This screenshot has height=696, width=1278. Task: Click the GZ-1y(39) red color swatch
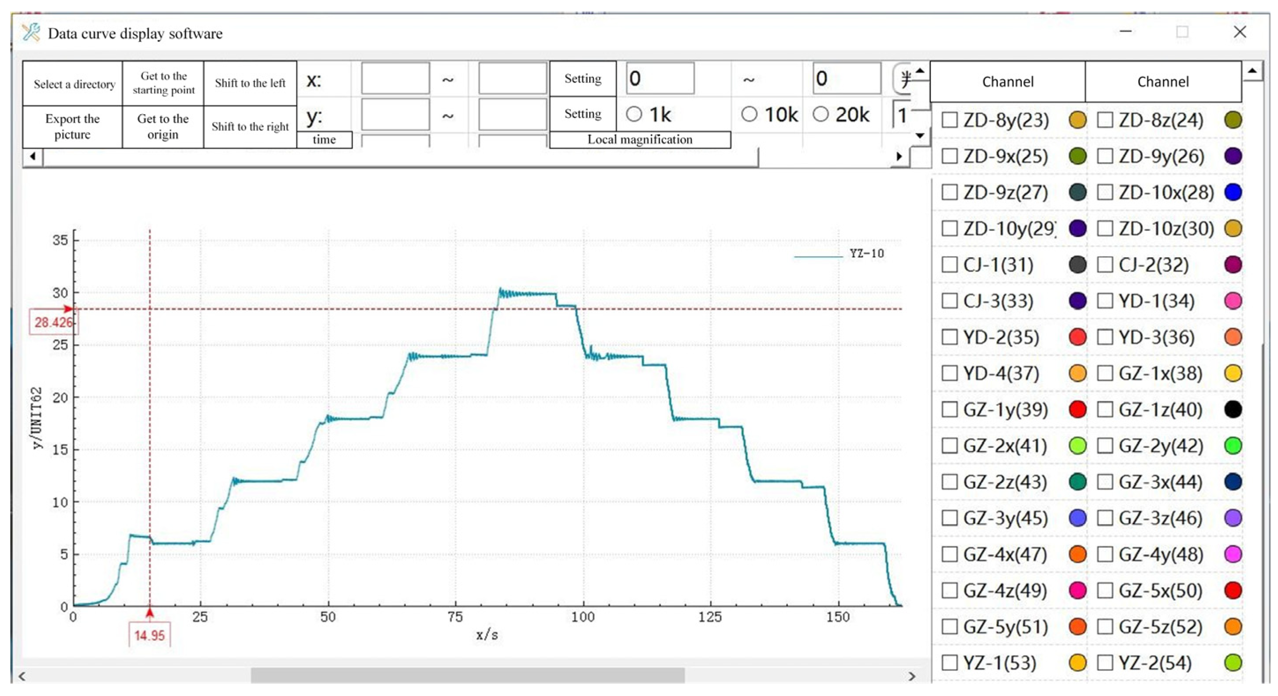[x=1078, y=410]
